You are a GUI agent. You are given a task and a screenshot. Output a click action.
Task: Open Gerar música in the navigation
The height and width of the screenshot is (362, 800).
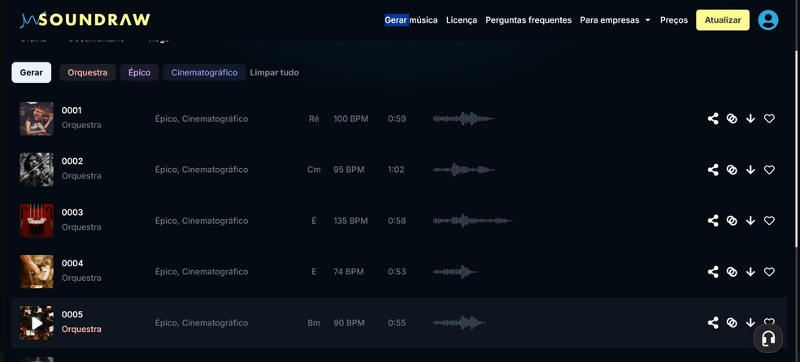(411, 19)
